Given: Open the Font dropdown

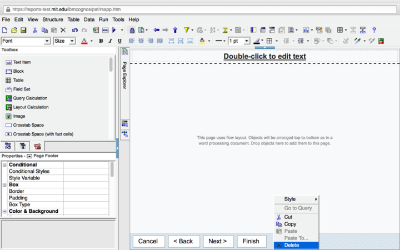Looking at the screenshot, I should pos(26,41).
